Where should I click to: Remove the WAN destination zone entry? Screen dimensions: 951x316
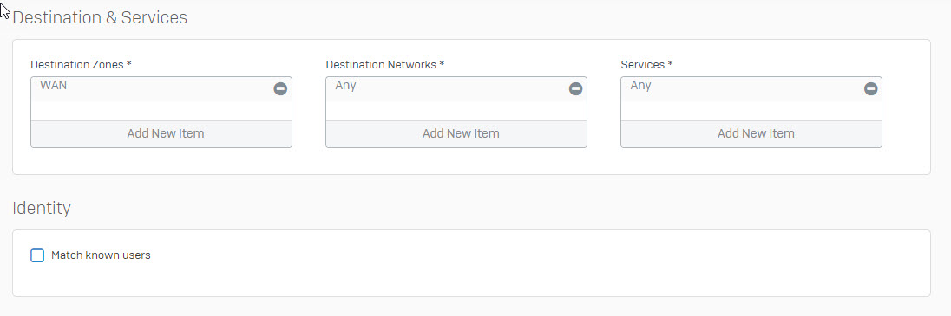click(x=280, y=89)
